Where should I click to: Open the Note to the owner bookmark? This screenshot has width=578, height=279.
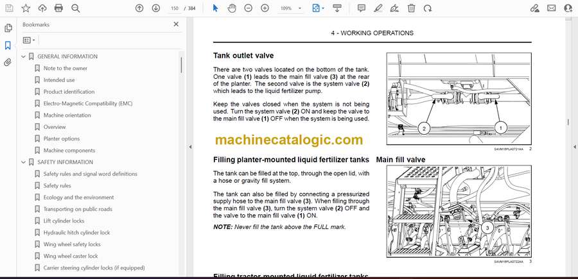66,69
